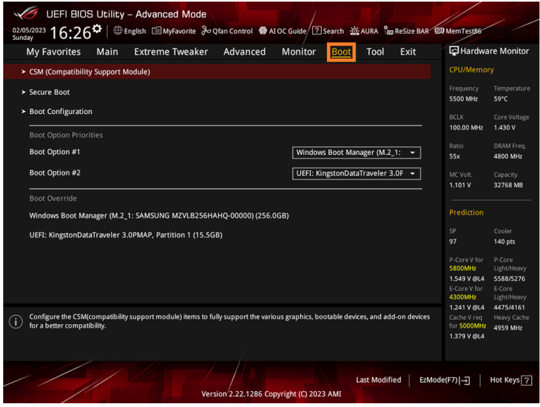Open Qfan Control
This screenshot has height=407, width=540.
(x=227, y=31)
